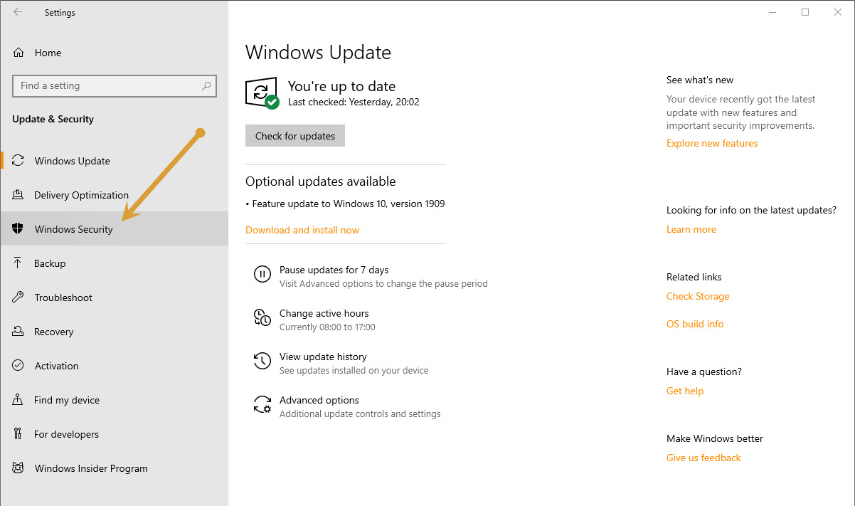The width and height of the screenshot is (855, 506).
Task: Click the history icon for update history
Action: (x=262, y=361)
